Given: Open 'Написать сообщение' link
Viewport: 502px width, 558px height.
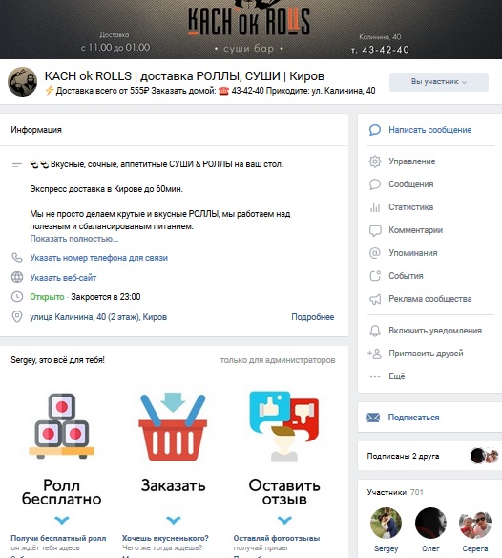Looking at the screenshot, I should click(429, 130).
